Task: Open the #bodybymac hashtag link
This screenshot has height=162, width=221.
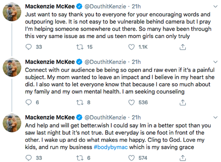Action: point(110,147)
